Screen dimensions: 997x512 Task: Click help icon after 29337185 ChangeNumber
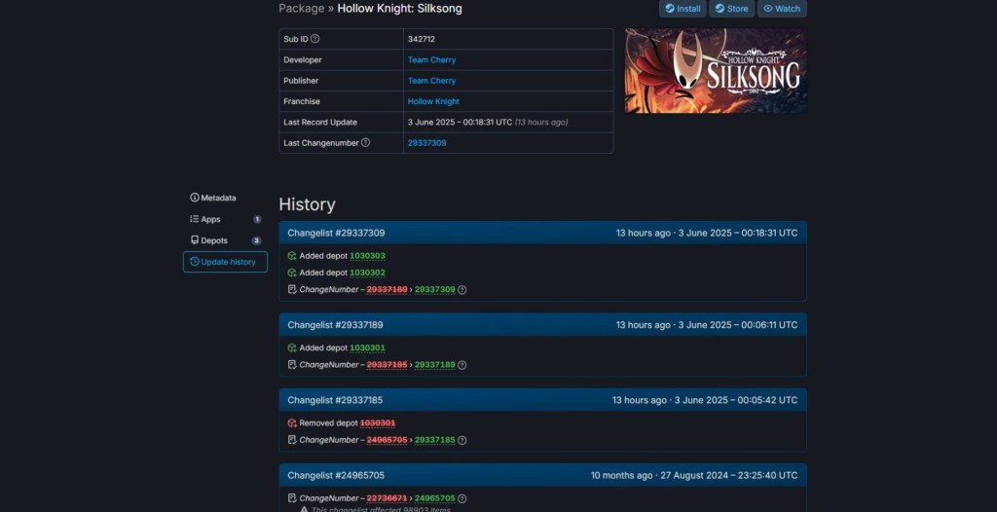pos(462,440)
